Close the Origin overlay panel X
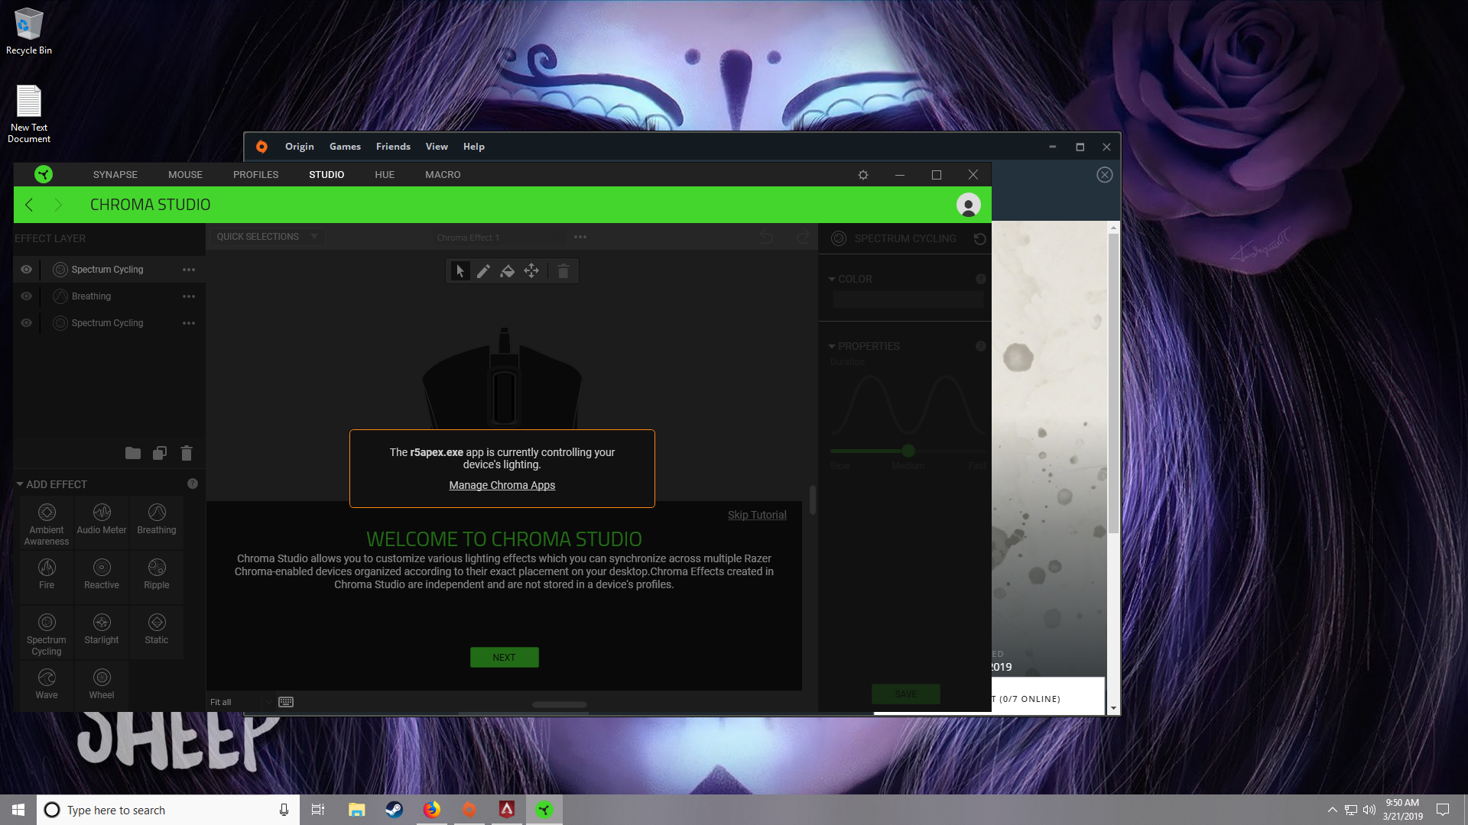 tap(1105, 175)
